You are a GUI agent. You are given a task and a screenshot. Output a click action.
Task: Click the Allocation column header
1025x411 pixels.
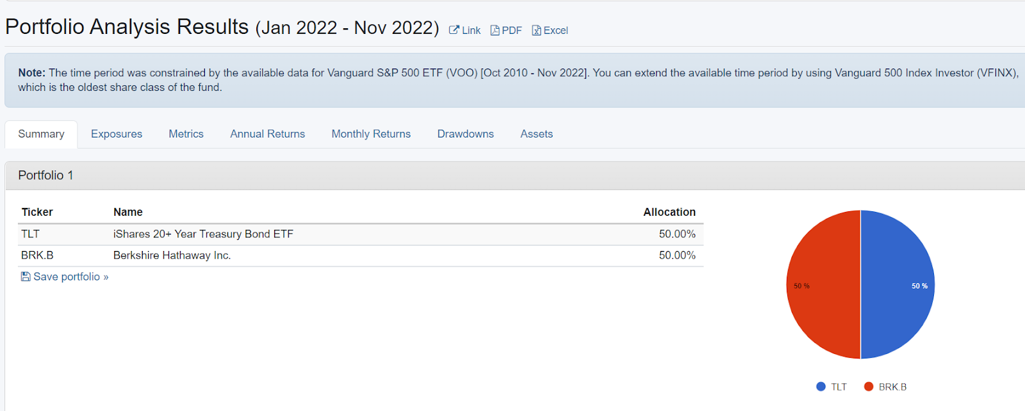[669, 212]
